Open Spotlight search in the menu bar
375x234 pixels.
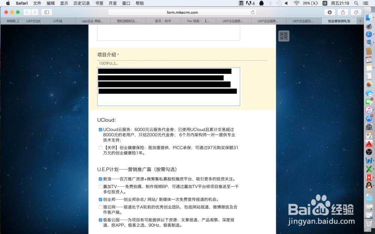click(356, 3)
